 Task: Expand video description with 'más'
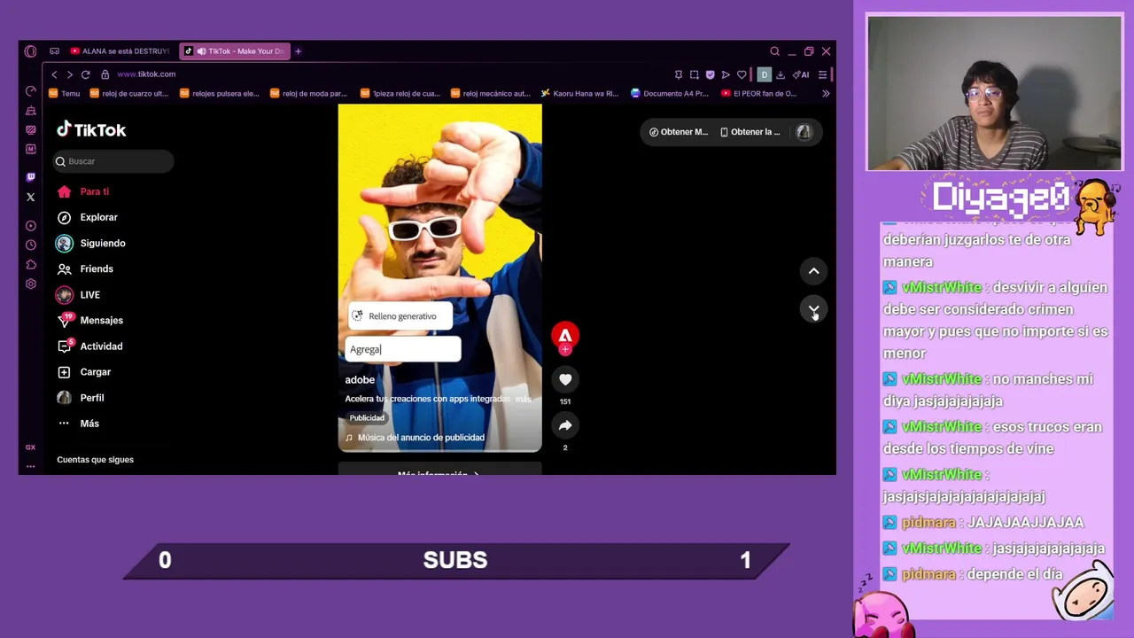(x=524, y=399)
